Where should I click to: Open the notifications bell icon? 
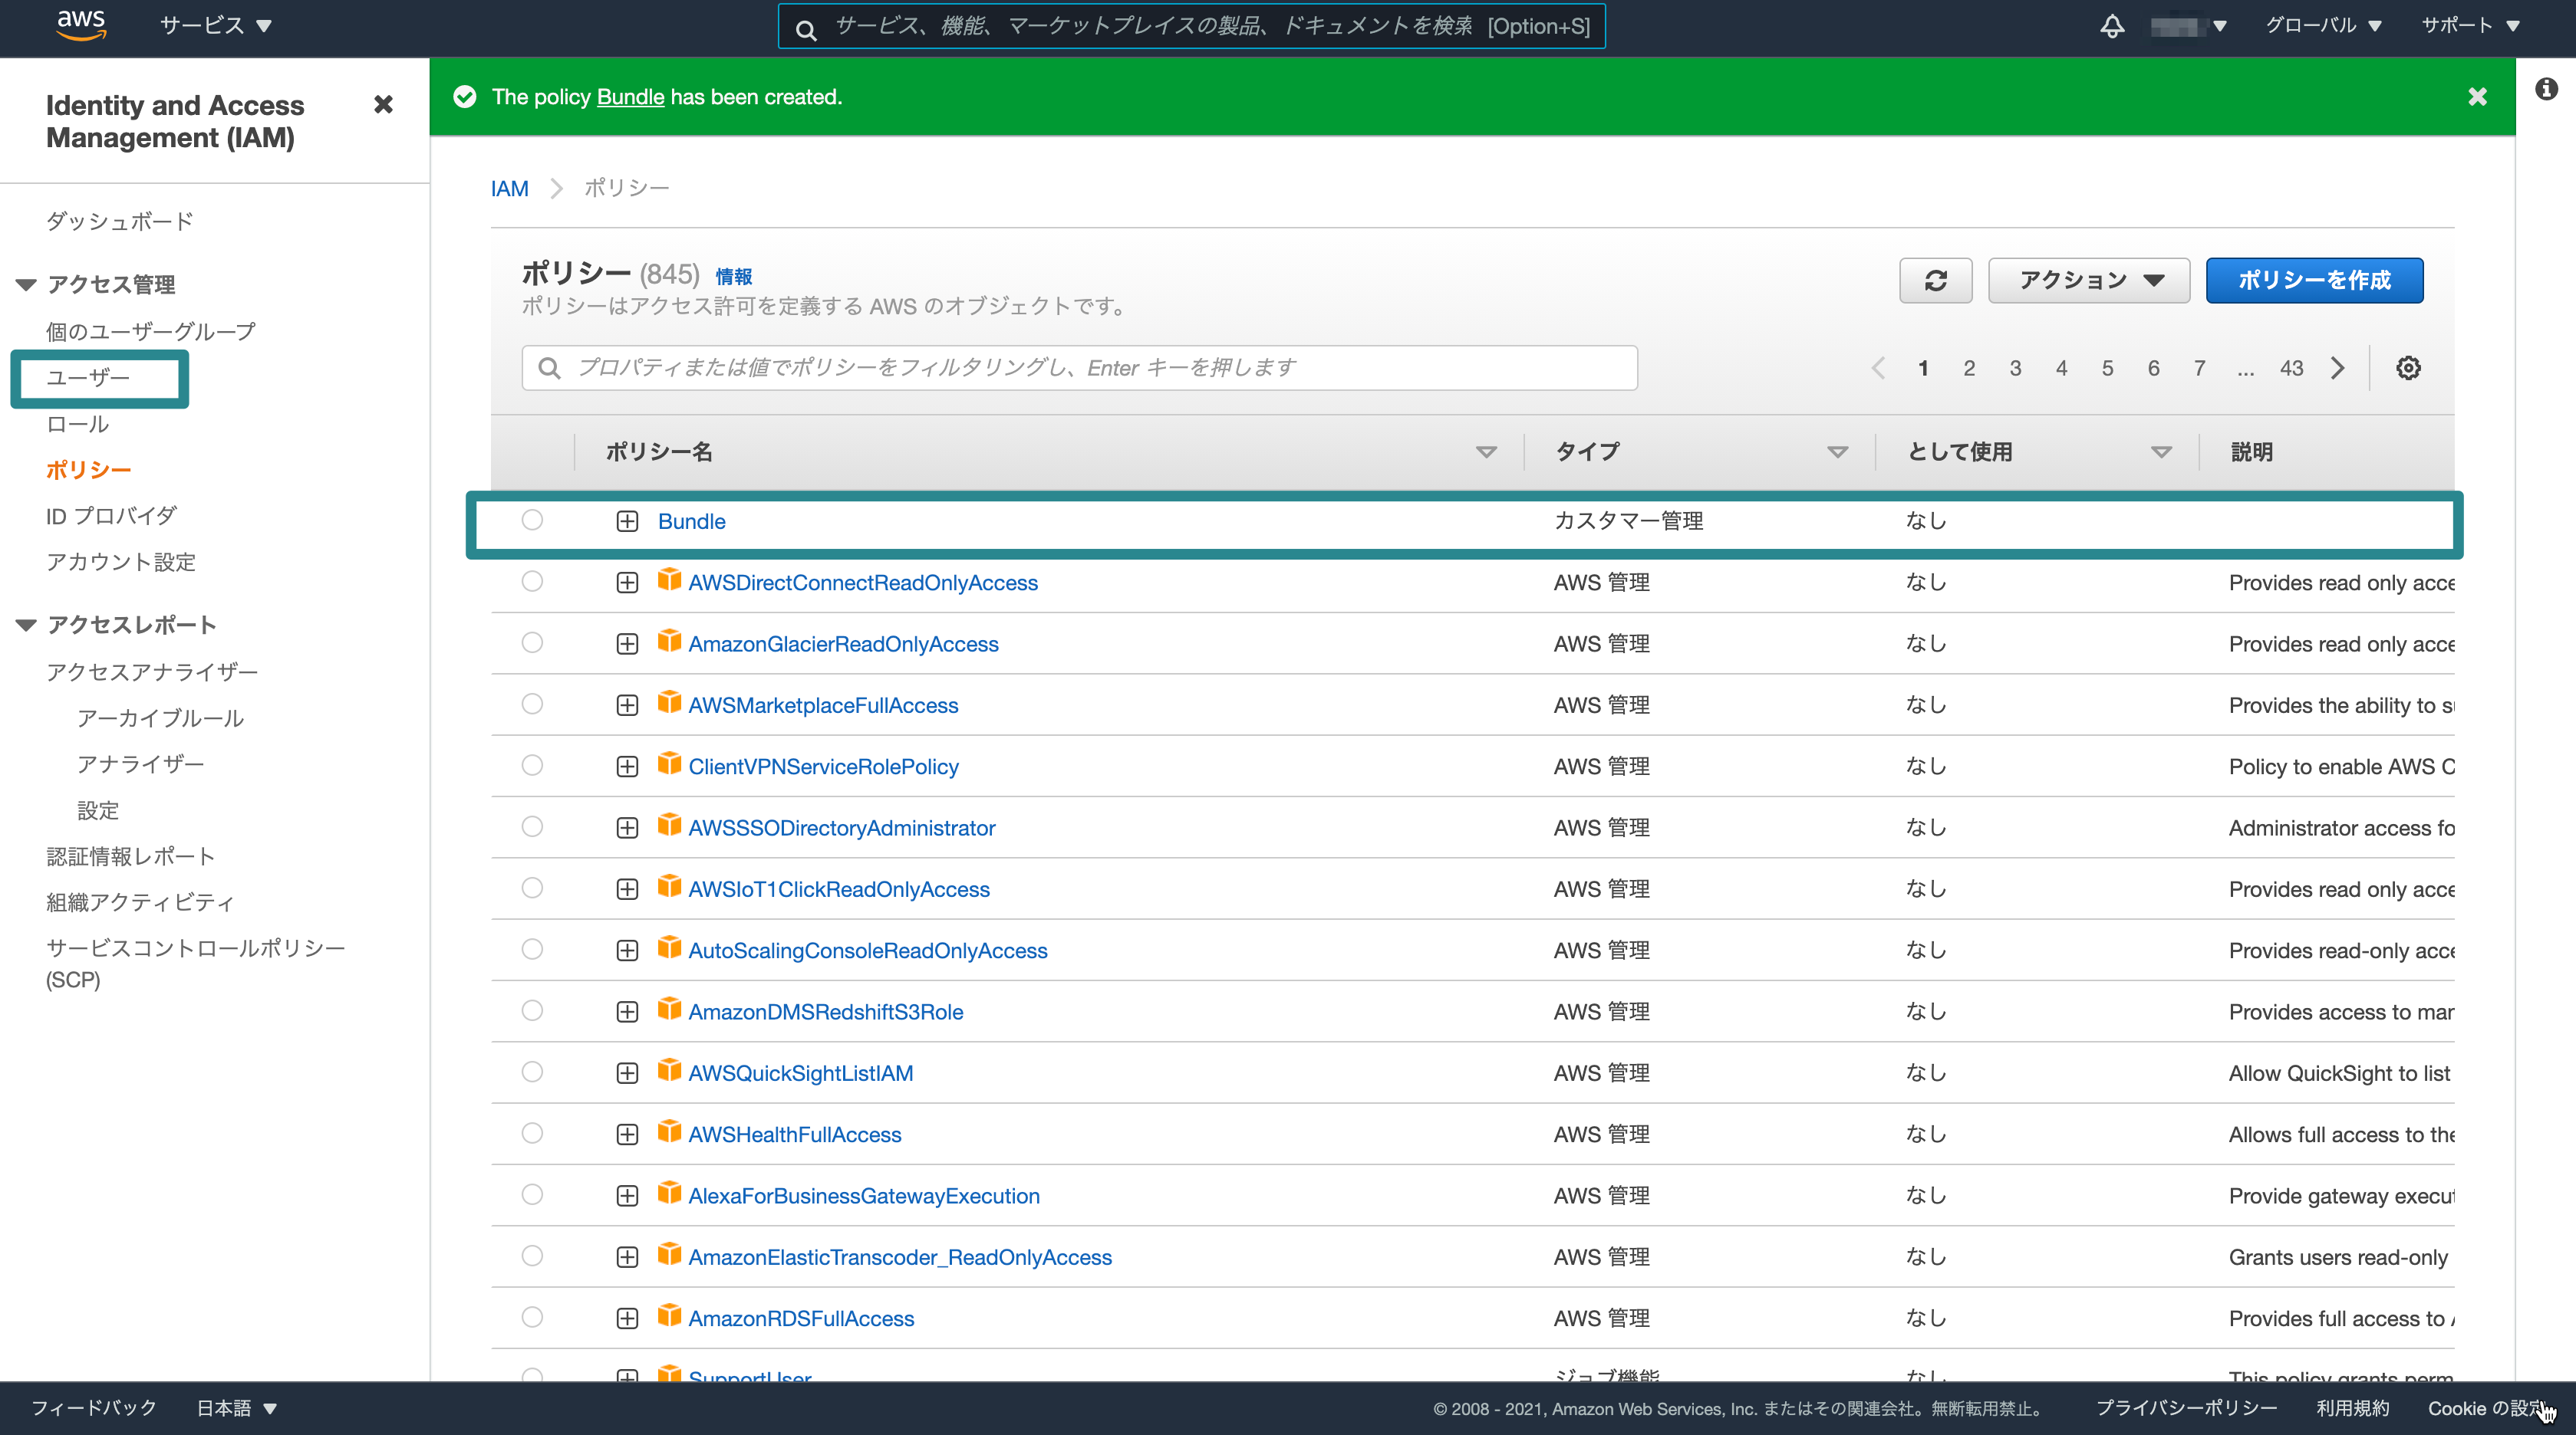2111,26
